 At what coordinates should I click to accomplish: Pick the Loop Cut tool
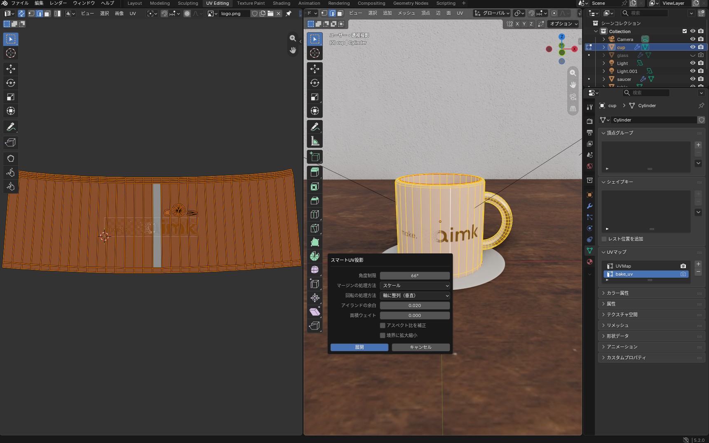tap(315, 215)
